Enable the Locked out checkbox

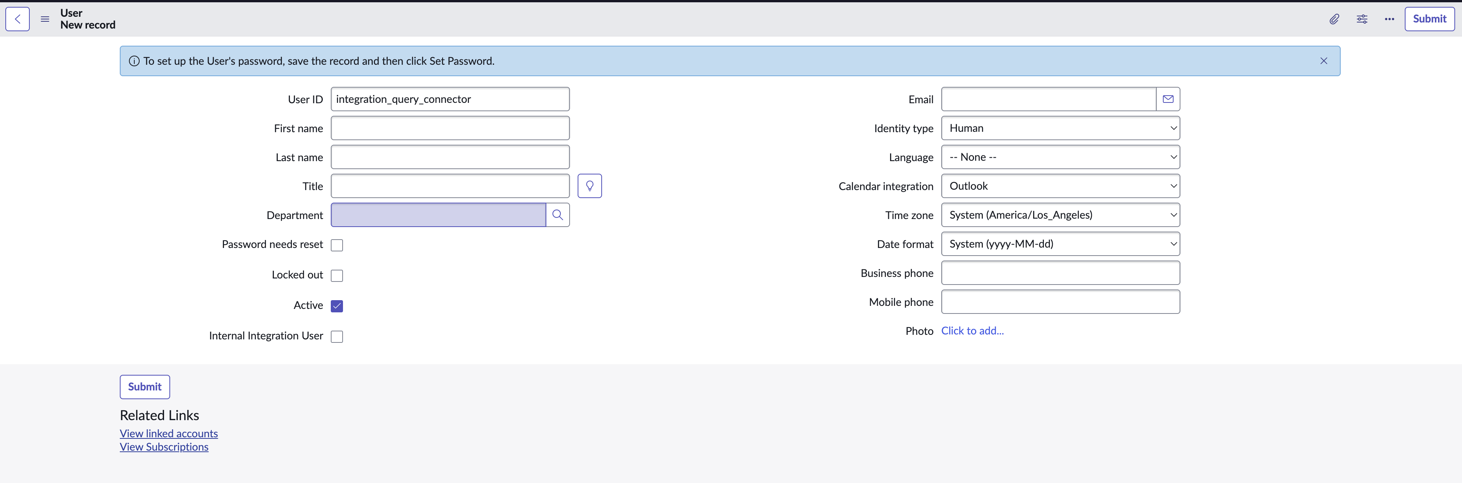tap(337, 275)
